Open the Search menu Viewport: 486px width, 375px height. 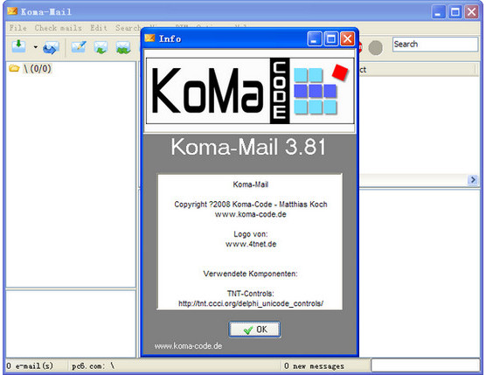(128, 28)
